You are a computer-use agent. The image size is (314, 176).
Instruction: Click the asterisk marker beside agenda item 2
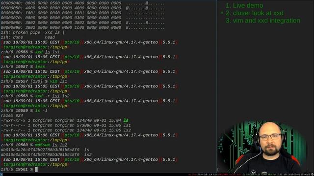coord(222,13)
